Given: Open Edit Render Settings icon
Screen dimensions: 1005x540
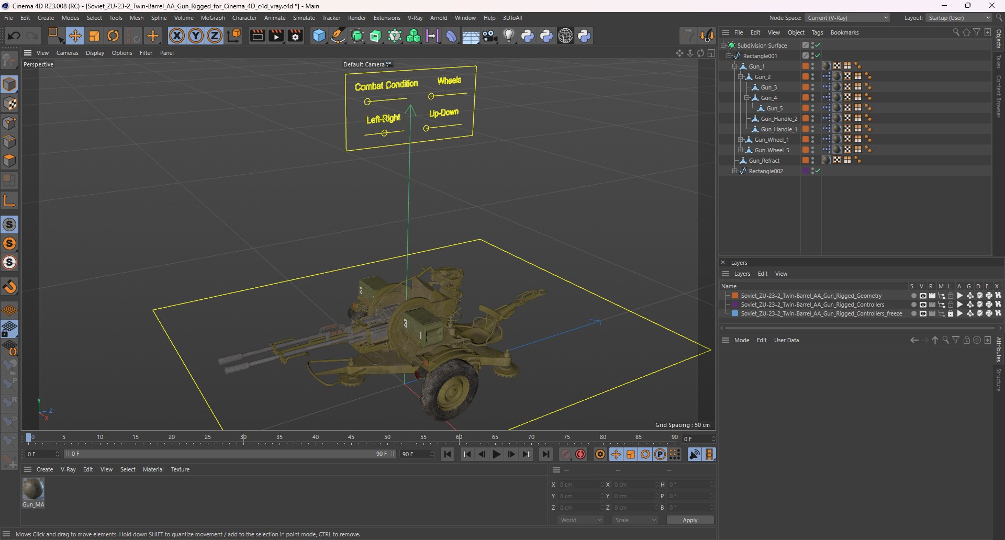Looking at the screenshot, I should [295, 36].
